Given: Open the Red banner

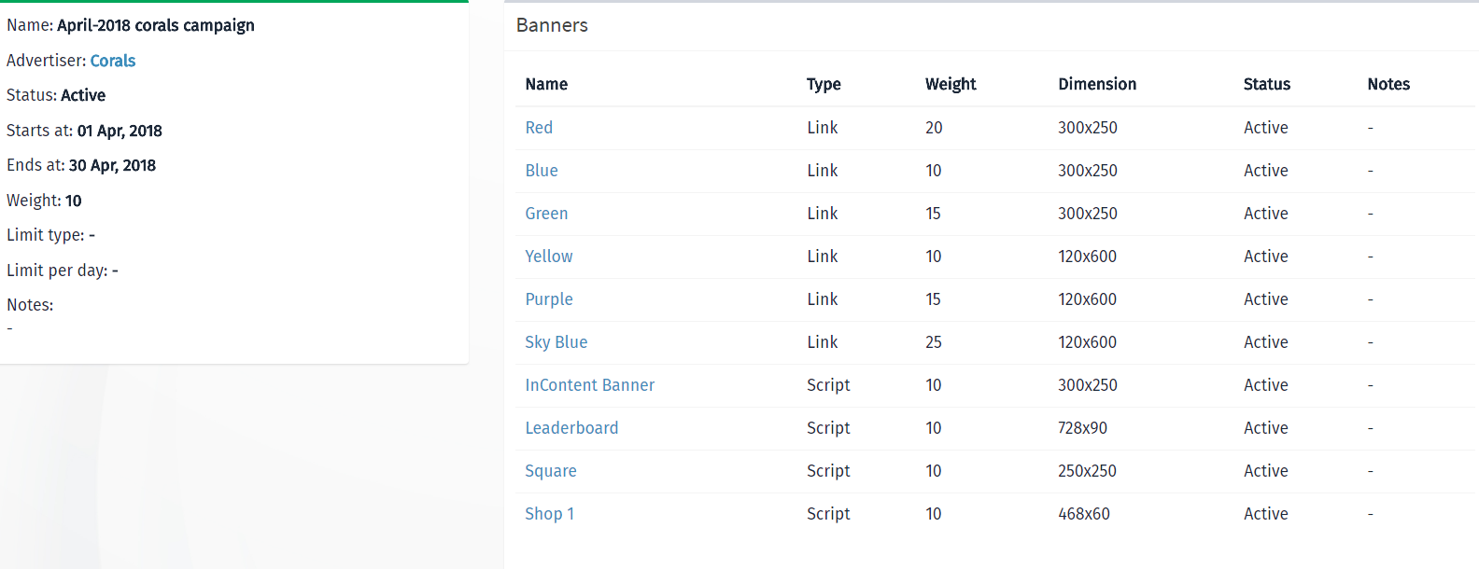Looking at the screenshot, I should (x=539, y=128).
